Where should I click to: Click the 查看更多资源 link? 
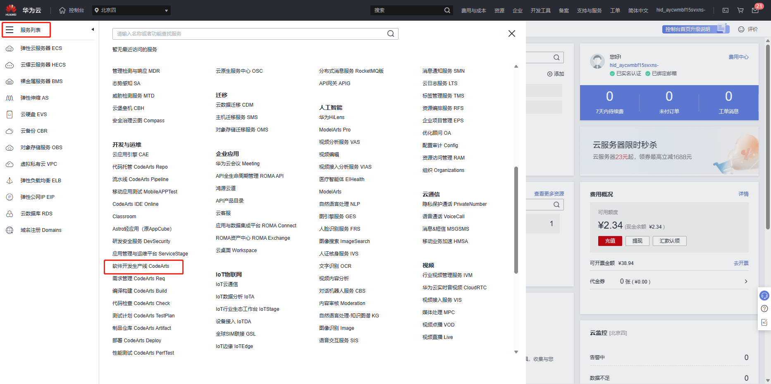coord(549,194)
